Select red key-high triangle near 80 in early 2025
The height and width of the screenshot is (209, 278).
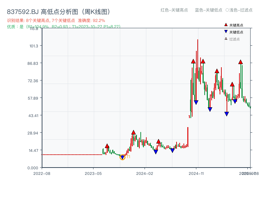point(217,71)
